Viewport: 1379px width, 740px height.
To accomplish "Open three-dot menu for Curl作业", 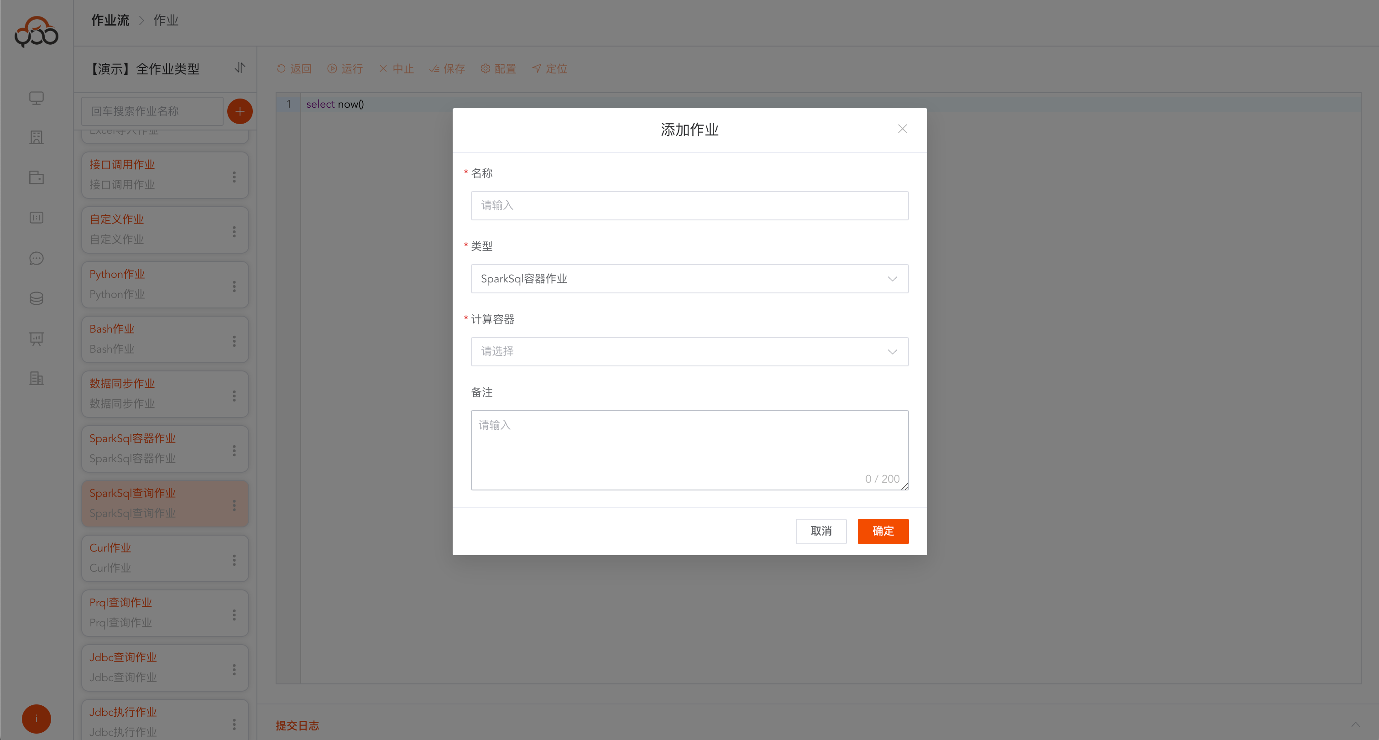I will (x=234, y=560).
